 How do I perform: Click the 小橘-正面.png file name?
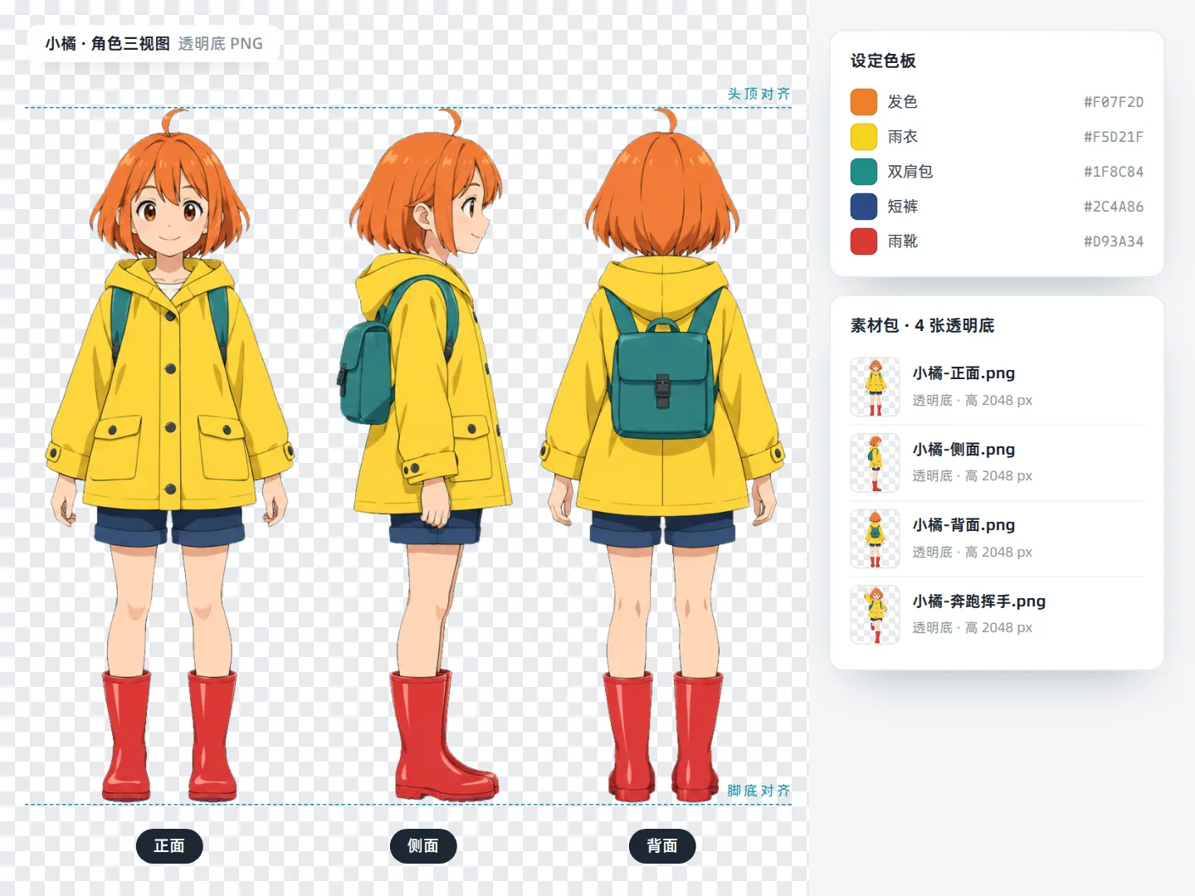(963, 373)
